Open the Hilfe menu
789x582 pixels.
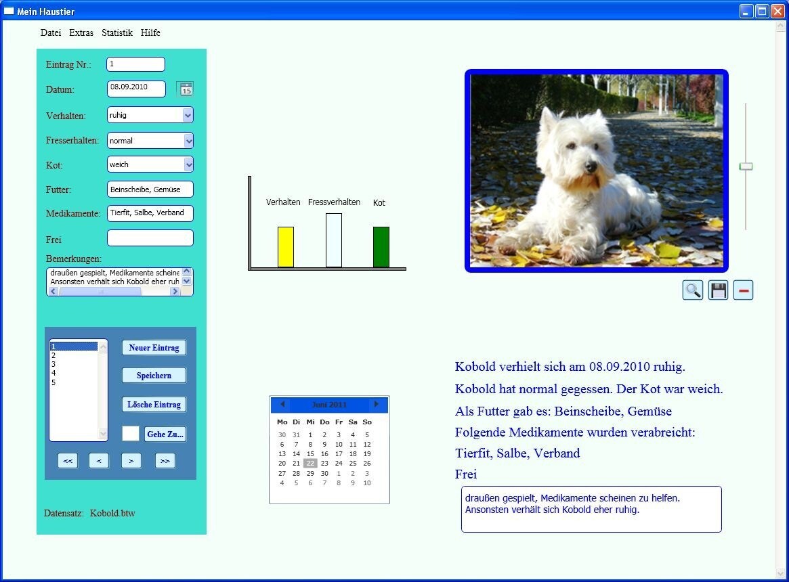tap(150, 32)
